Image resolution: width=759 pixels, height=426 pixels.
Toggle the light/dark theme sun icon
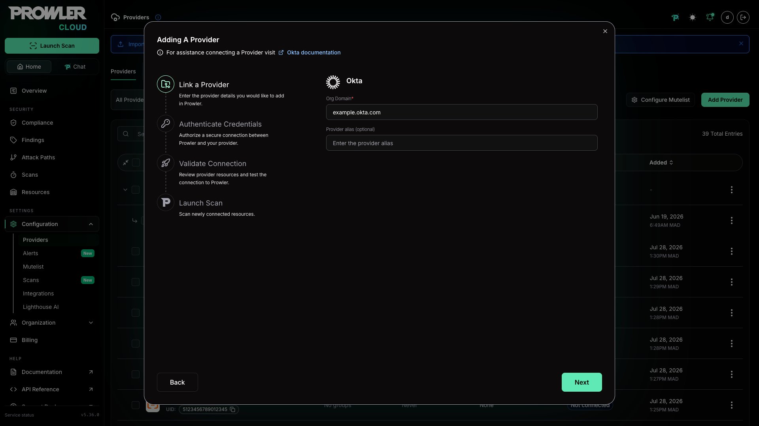pos(693,17)
